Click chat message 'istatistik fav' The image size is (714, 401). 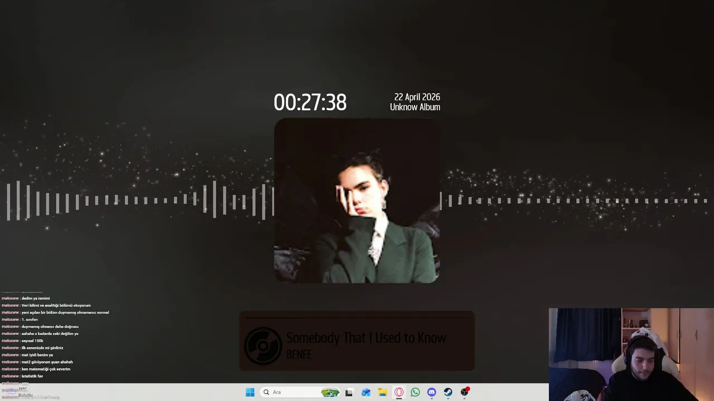pos(32,376)
